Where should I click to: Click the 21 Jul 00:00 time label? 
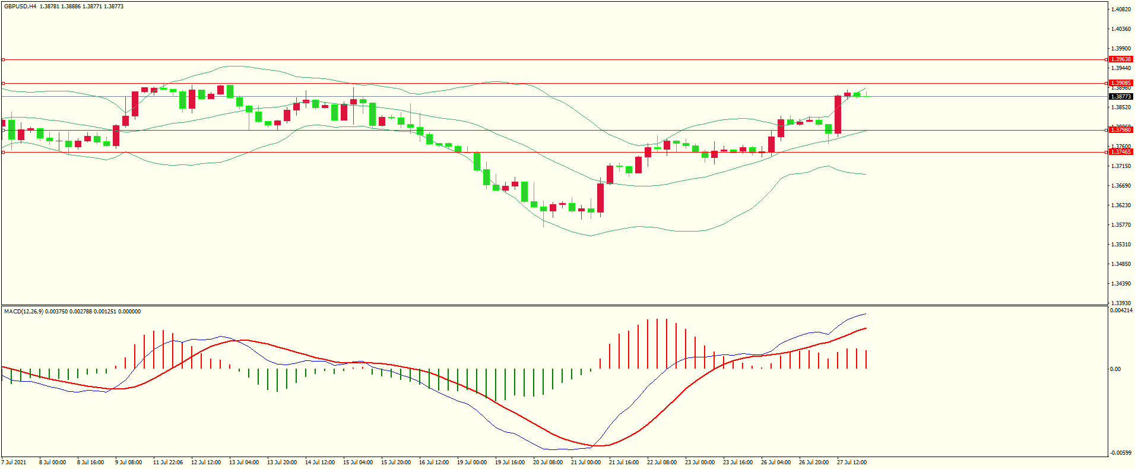[x=586, y=462]
